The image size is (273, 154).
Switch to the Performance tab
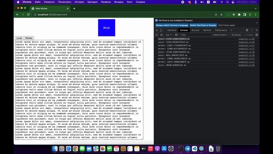(221, 30)
